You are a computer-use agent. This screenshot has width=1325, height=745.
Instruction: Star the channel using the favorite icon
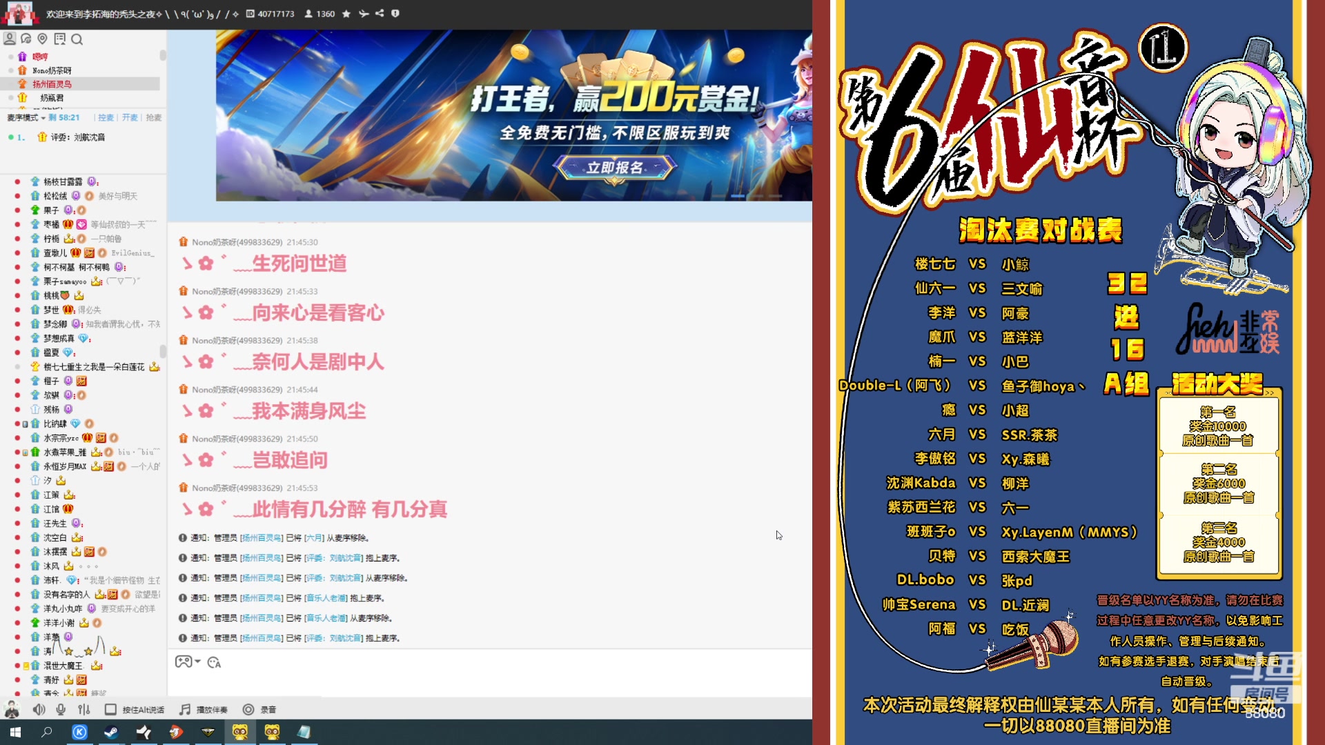346,14
